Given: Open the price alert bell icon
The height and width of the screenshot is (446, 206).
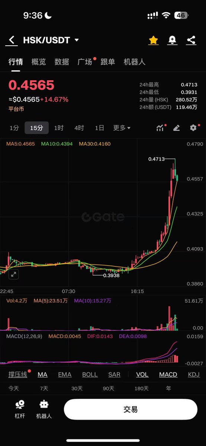Looking at the screenshot, I should [x=172, y=40].
